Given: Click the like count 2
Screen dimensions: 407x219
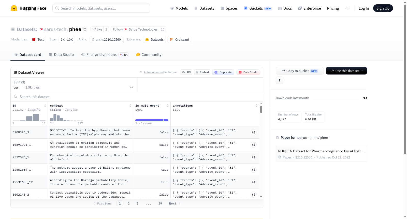Looking at the screenshot, I should pos(106,29).
